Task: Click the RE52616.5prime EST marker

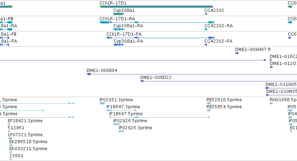Action: (208, 103)
